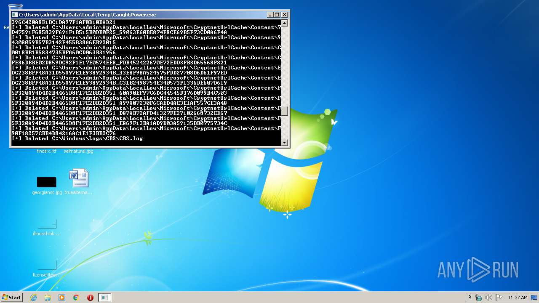The image size is (539, 303).
Task: Select georgianot.jpg desktop icon
Action: tap(47, 186)
